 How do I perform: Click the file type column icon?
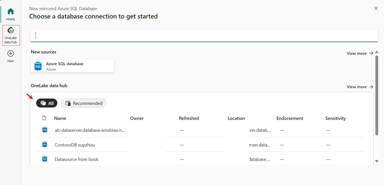pyautogui.click(x=44, y=118)
